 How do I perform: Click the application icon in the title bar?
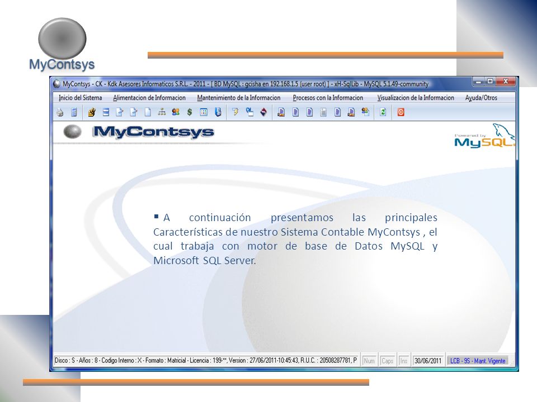tap(57, 84)
